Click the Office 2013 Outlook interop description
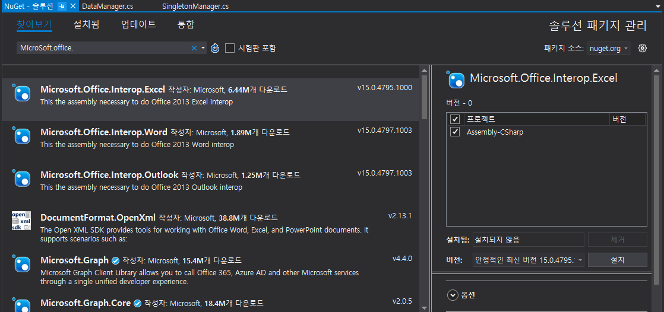 (x=141, y=187)
